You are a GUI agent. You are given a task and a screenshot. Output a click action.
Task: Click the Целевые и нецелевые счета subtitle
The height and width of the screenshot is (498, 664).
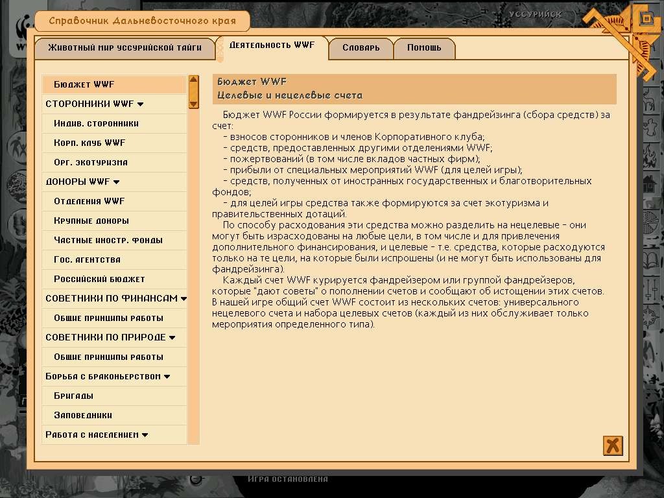tap(290, 95)
